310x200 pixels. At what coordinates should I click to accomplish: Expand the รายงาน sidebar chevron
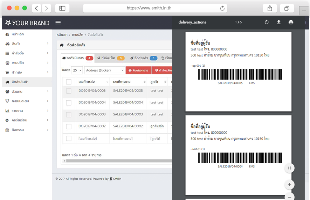click(x=48, y=111)
